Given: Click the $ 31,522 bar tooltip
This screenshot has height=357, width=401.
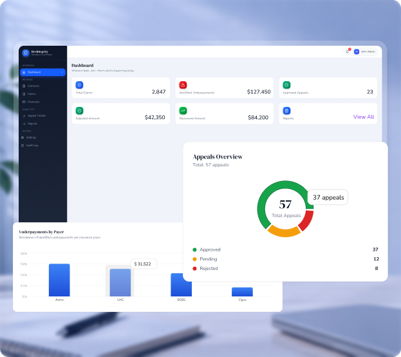Looking at the screenshot, I should point(144,264).
